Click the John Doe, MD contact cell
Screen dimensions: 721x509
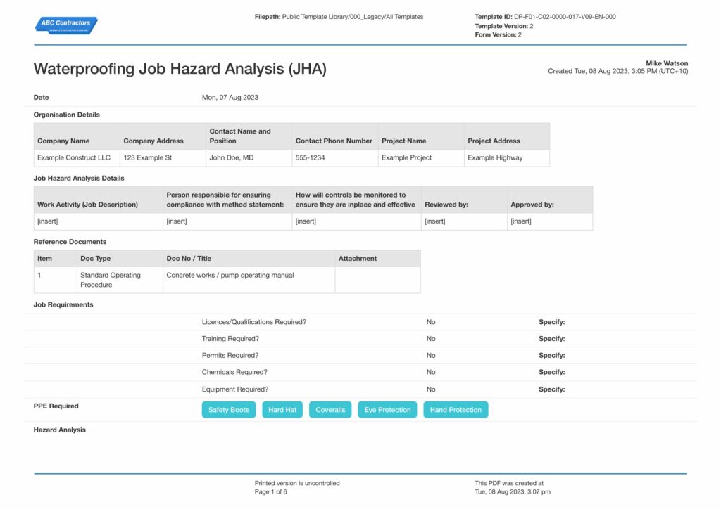coord(249,158)
